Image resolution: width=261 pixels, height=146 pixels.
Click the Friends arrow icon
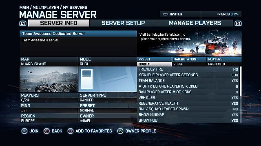237,14
